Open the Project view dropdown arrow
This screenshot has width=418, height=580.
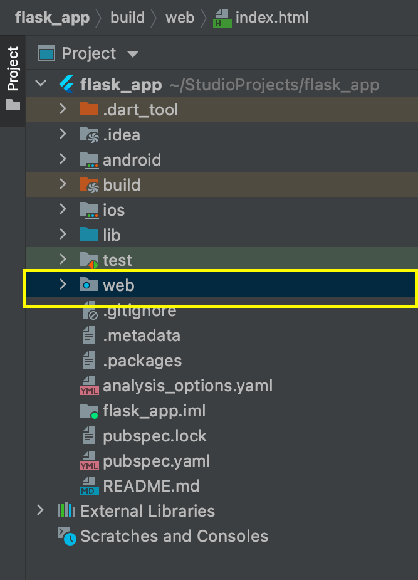coord(133,55)
